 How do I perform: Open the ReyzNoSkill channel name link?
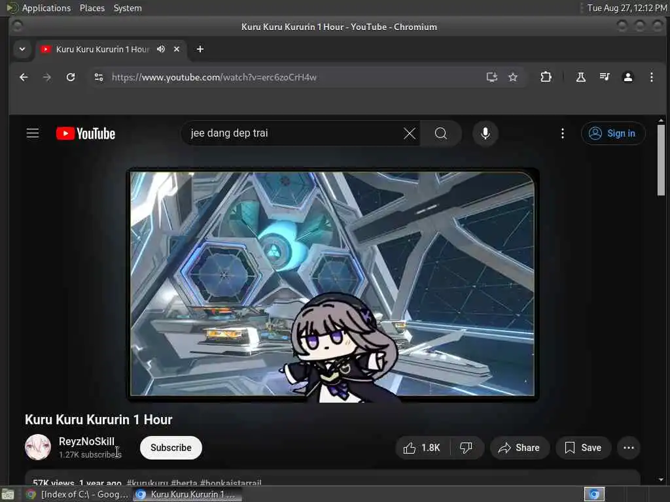click(86, 441)
